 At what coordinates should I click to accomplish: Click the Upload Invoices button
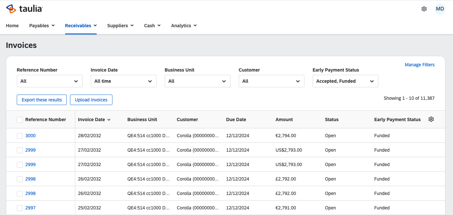tap(91, 100)
